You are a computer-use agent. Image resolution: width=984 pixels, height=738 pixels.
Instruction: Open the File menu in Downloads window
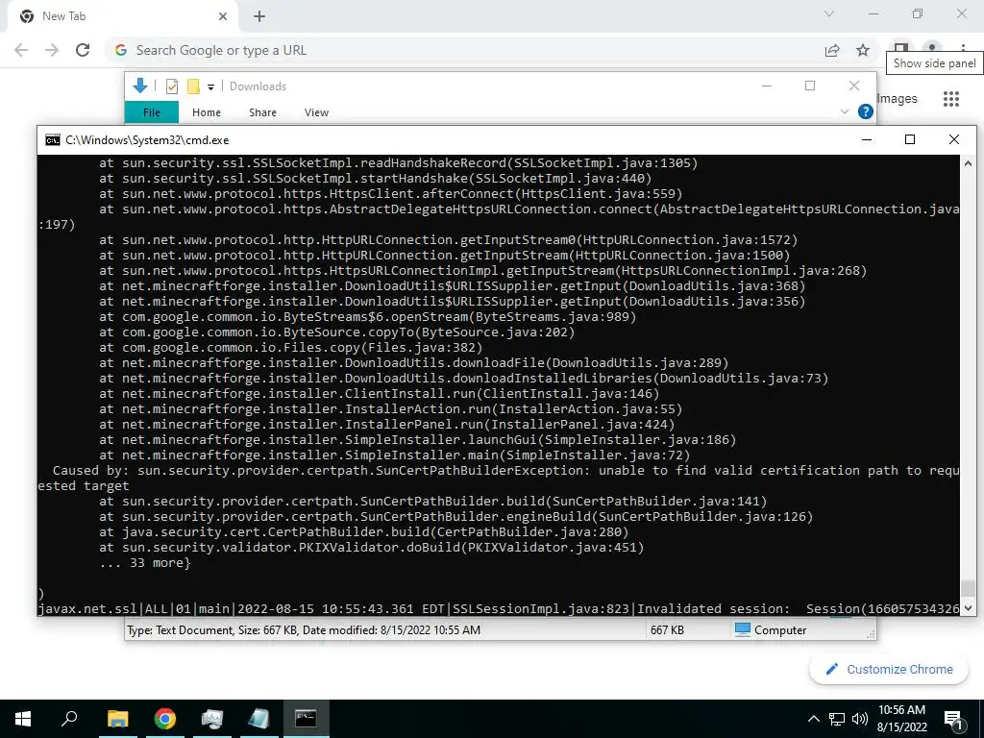tap(152, 112)
